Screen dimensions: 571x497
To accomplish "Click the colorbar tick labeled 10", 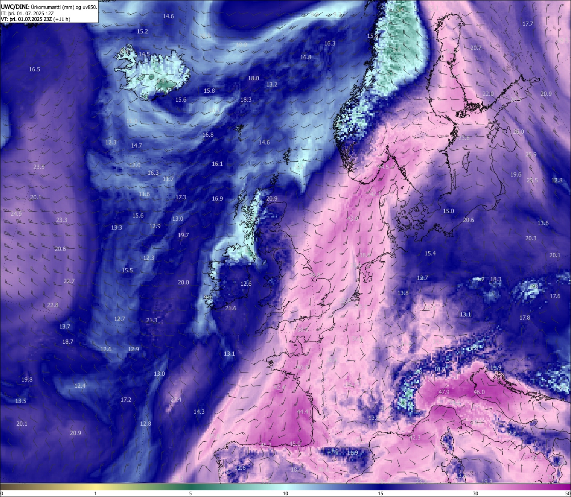I will point(285,493).
